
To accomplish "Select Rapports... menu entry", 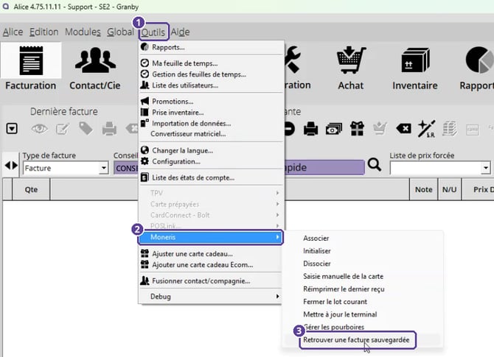I will pyautogui.click(x=210, y=47).
